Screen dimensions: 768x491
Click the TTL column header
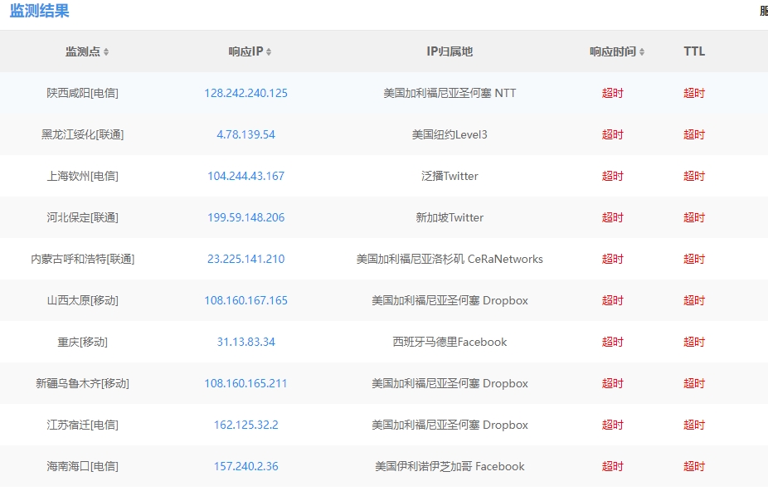point(694,51)
